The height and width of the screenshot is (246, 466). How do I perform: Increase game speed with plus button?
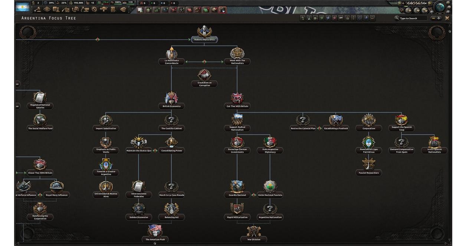pos(430,3)
